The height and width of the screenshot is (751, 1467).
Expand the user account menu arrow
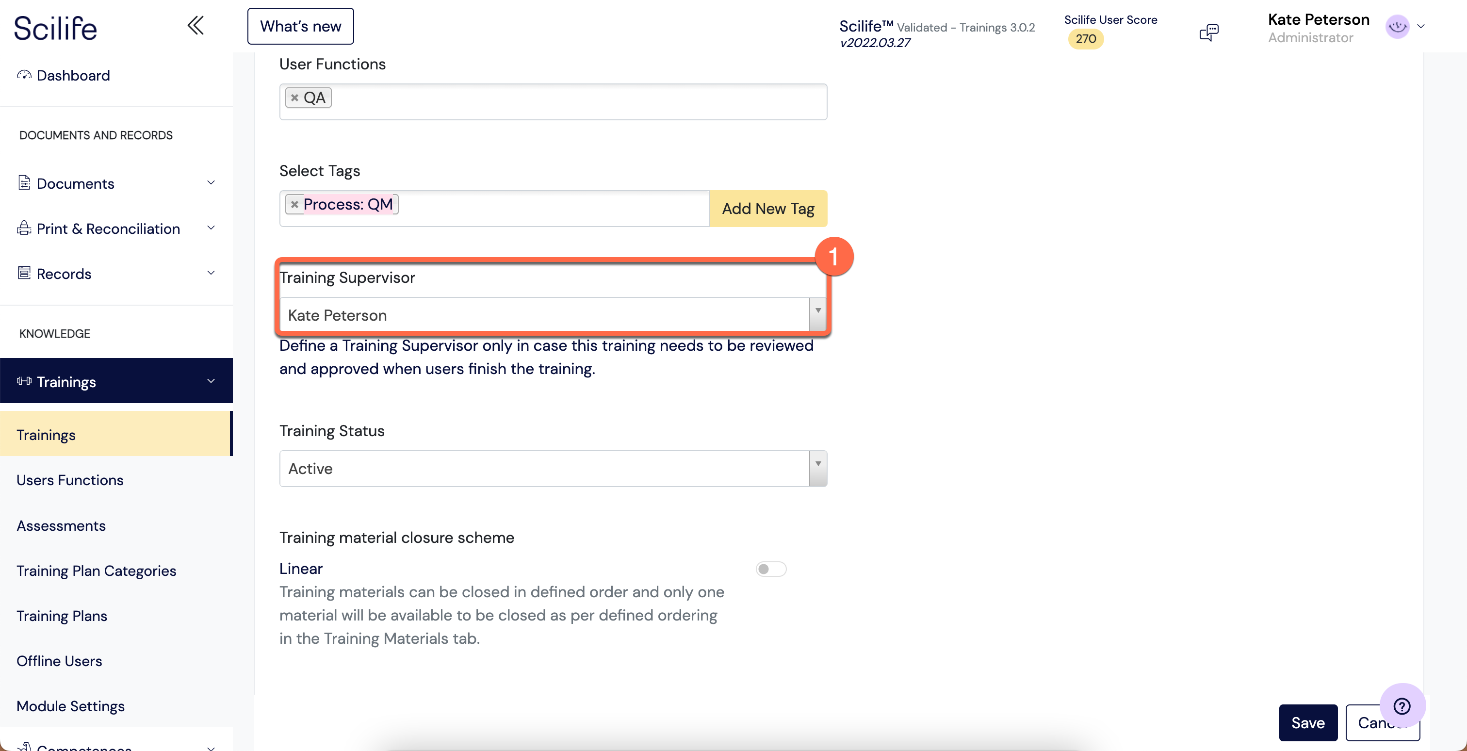point(1421,26)
